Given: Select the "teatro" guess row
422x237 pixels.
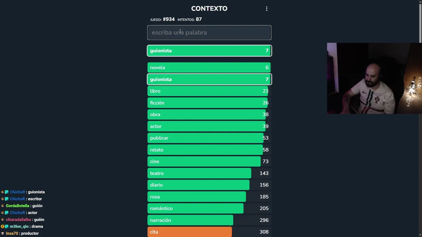Looking at the screenshot, I should [209, 173].
